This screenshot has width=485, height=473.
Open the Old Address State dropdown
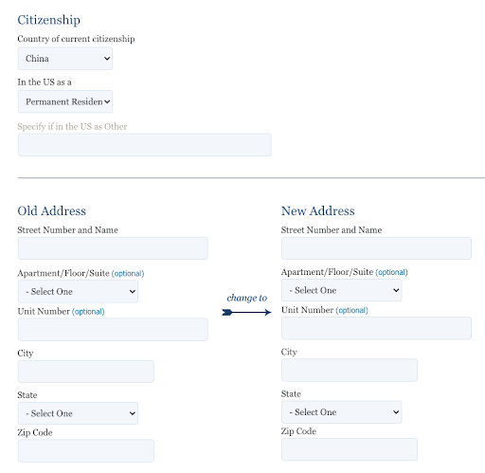(78, 413)
